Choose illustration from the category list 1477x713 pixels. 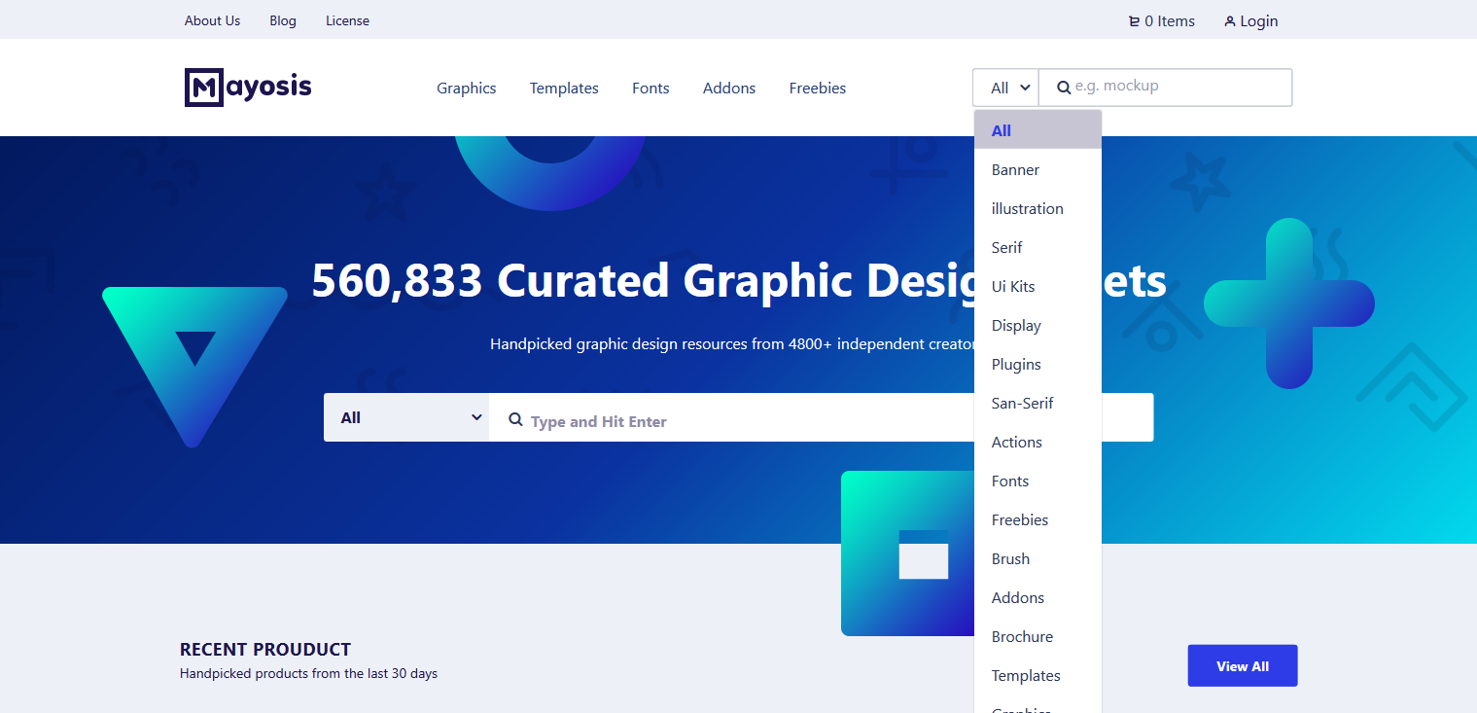(x=1037, y=208)
